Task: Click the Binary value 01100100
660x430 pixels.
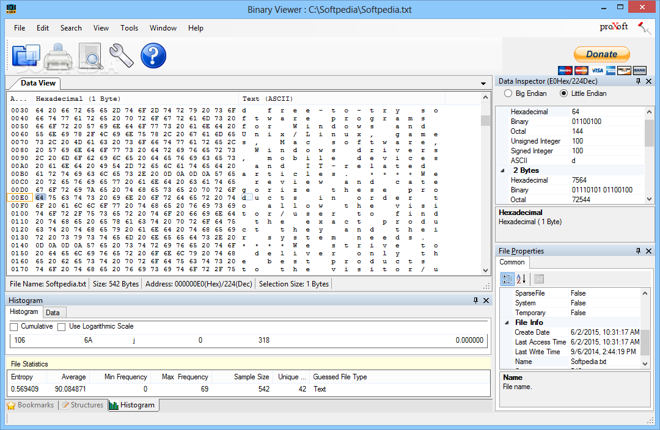Action: [x=586, y=122]
